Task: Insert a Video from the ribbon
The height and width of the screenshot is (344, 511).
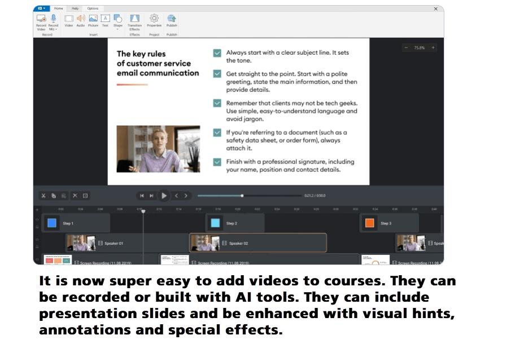Action: [68, 20]
